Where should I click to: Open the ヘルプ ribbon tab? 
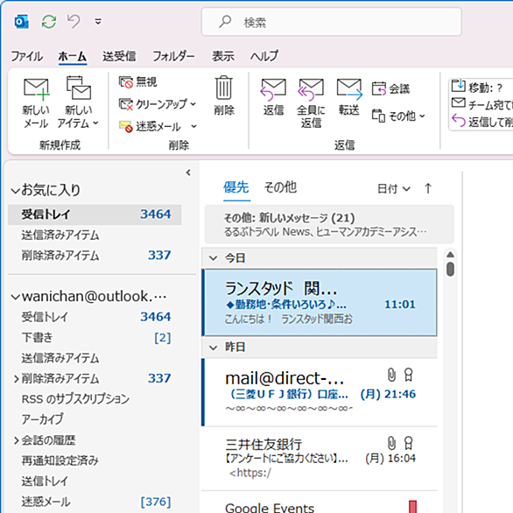tap(264, 56)
